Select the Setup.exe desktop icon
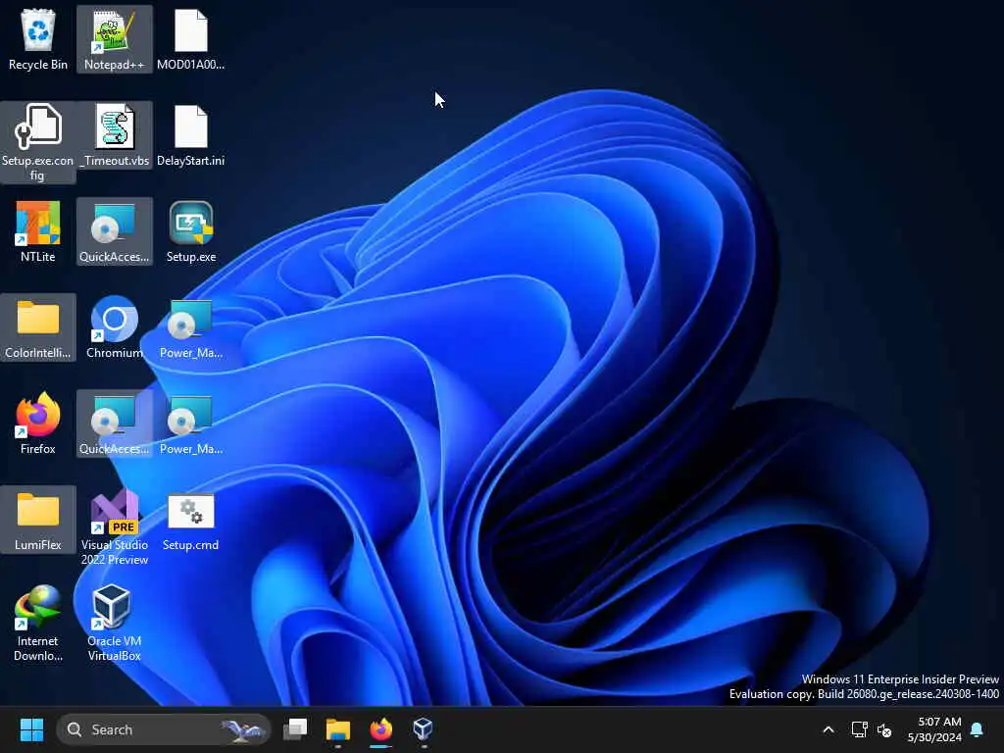This screenshot has width=1004, height=753. click(191, 231)
